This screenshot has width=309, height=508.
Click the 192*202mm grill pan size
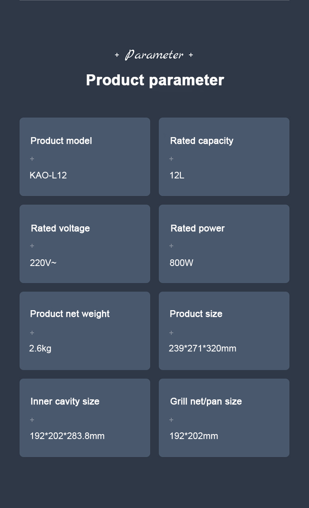tap(194, 436)
